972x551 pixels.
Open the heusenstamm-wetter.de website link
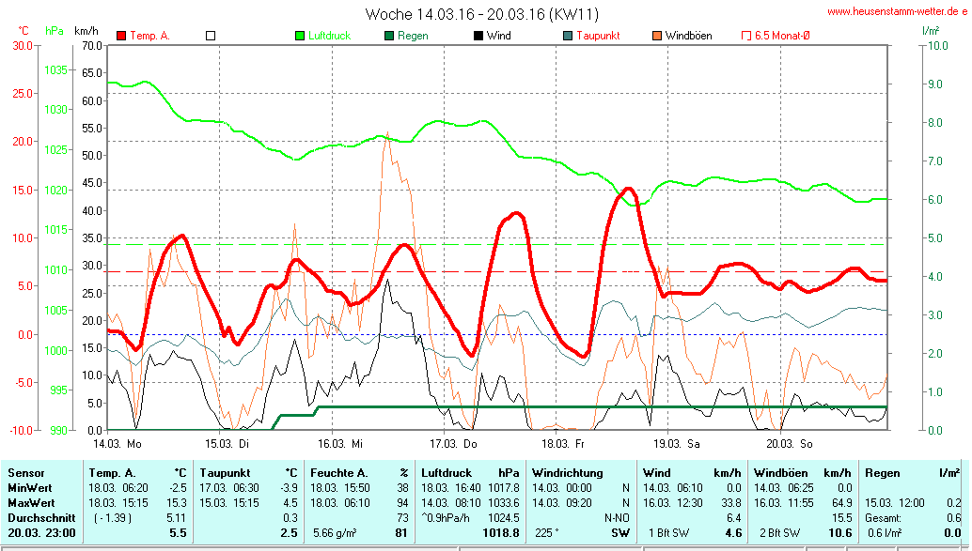click(x=898, y=12)
